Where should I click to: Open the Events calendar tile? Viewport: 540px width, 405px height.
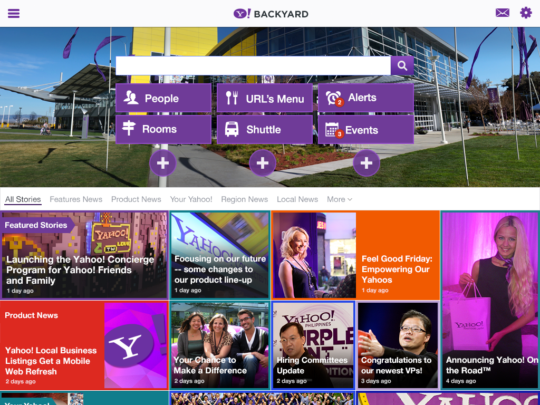365,130
